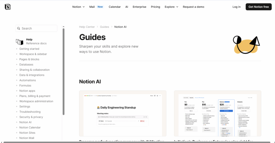Open the pricing plans comparison guide thumbnail
275x143 pixels.
[x=218, y=113]
